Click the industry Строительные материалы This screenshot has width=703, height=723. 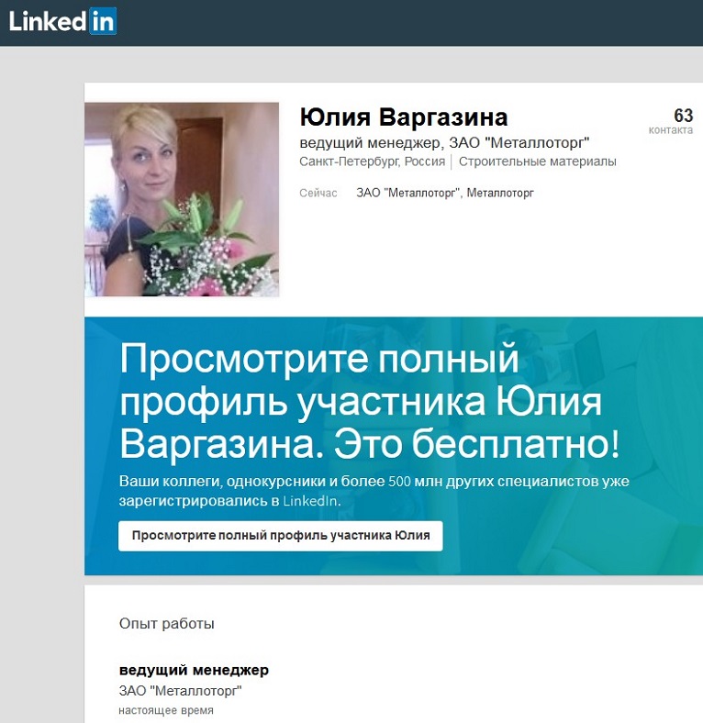pyautogui.click(x=538, y=161)
